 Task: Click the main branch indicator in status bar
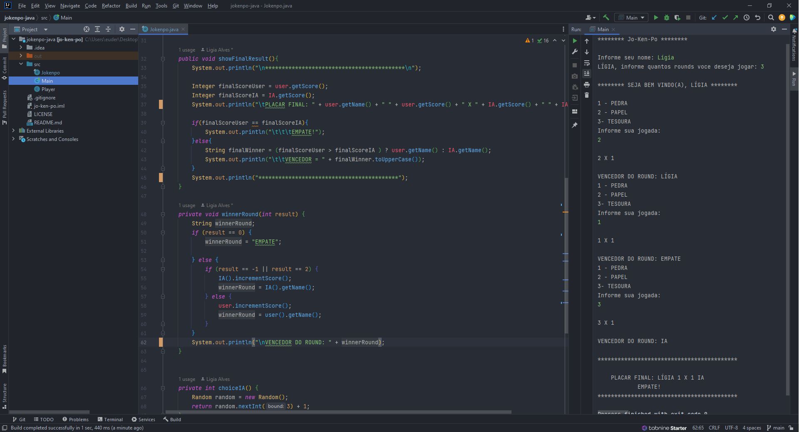(x=777, y=428)
